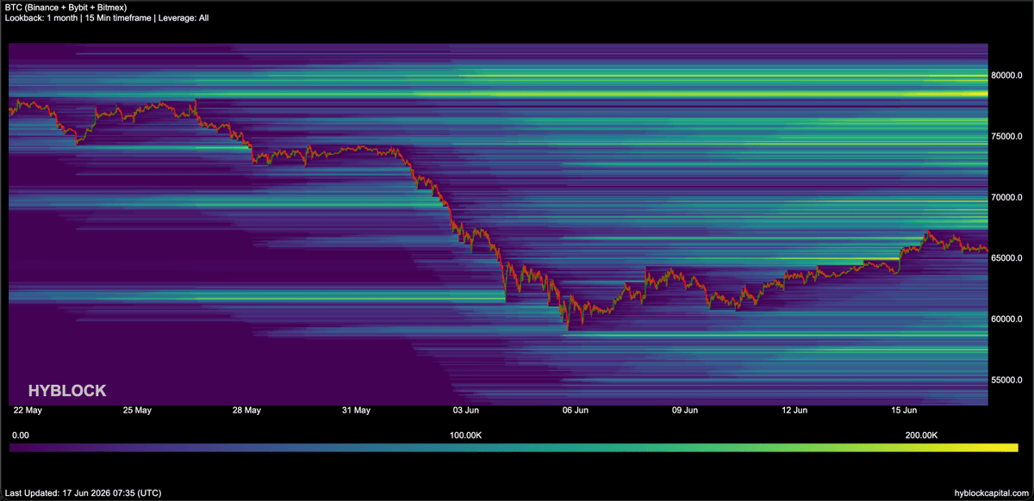Image resolution: width=1034 pixels, height=501 pixels.
Task: Click the 75000.0 price axis label
Action: [x=1006, y=137]
